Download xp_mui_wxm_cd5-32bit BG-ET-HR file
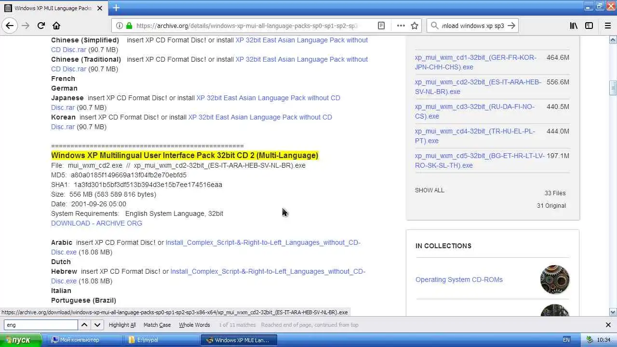 click(480, 160)
